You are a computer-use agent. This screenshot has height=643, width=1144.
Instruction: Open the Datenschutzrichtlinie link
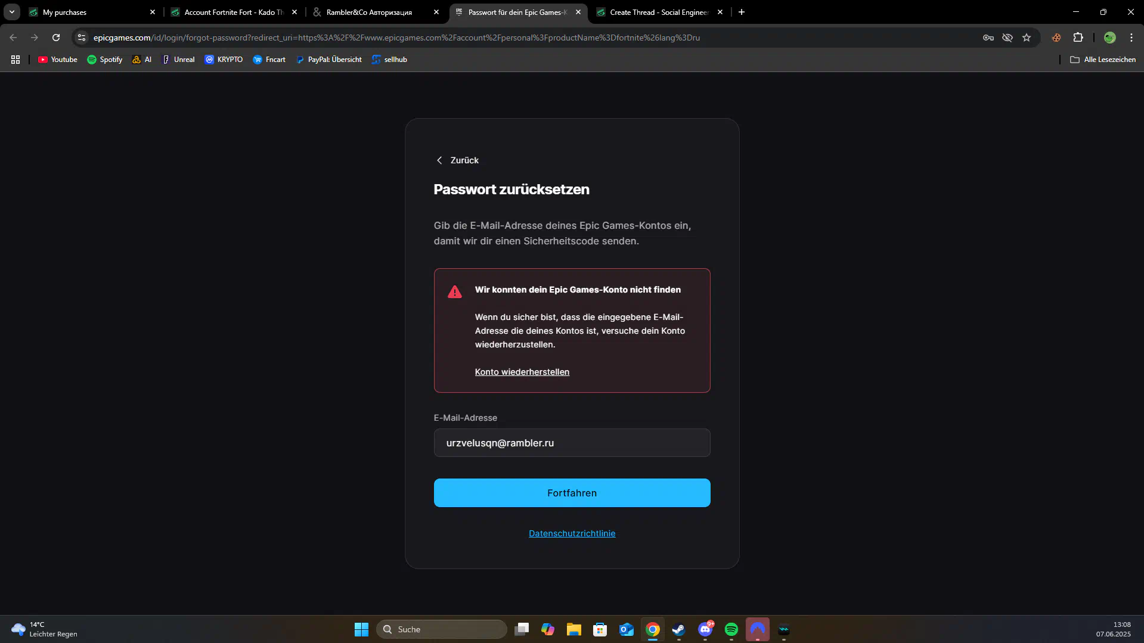pos(572,533)
